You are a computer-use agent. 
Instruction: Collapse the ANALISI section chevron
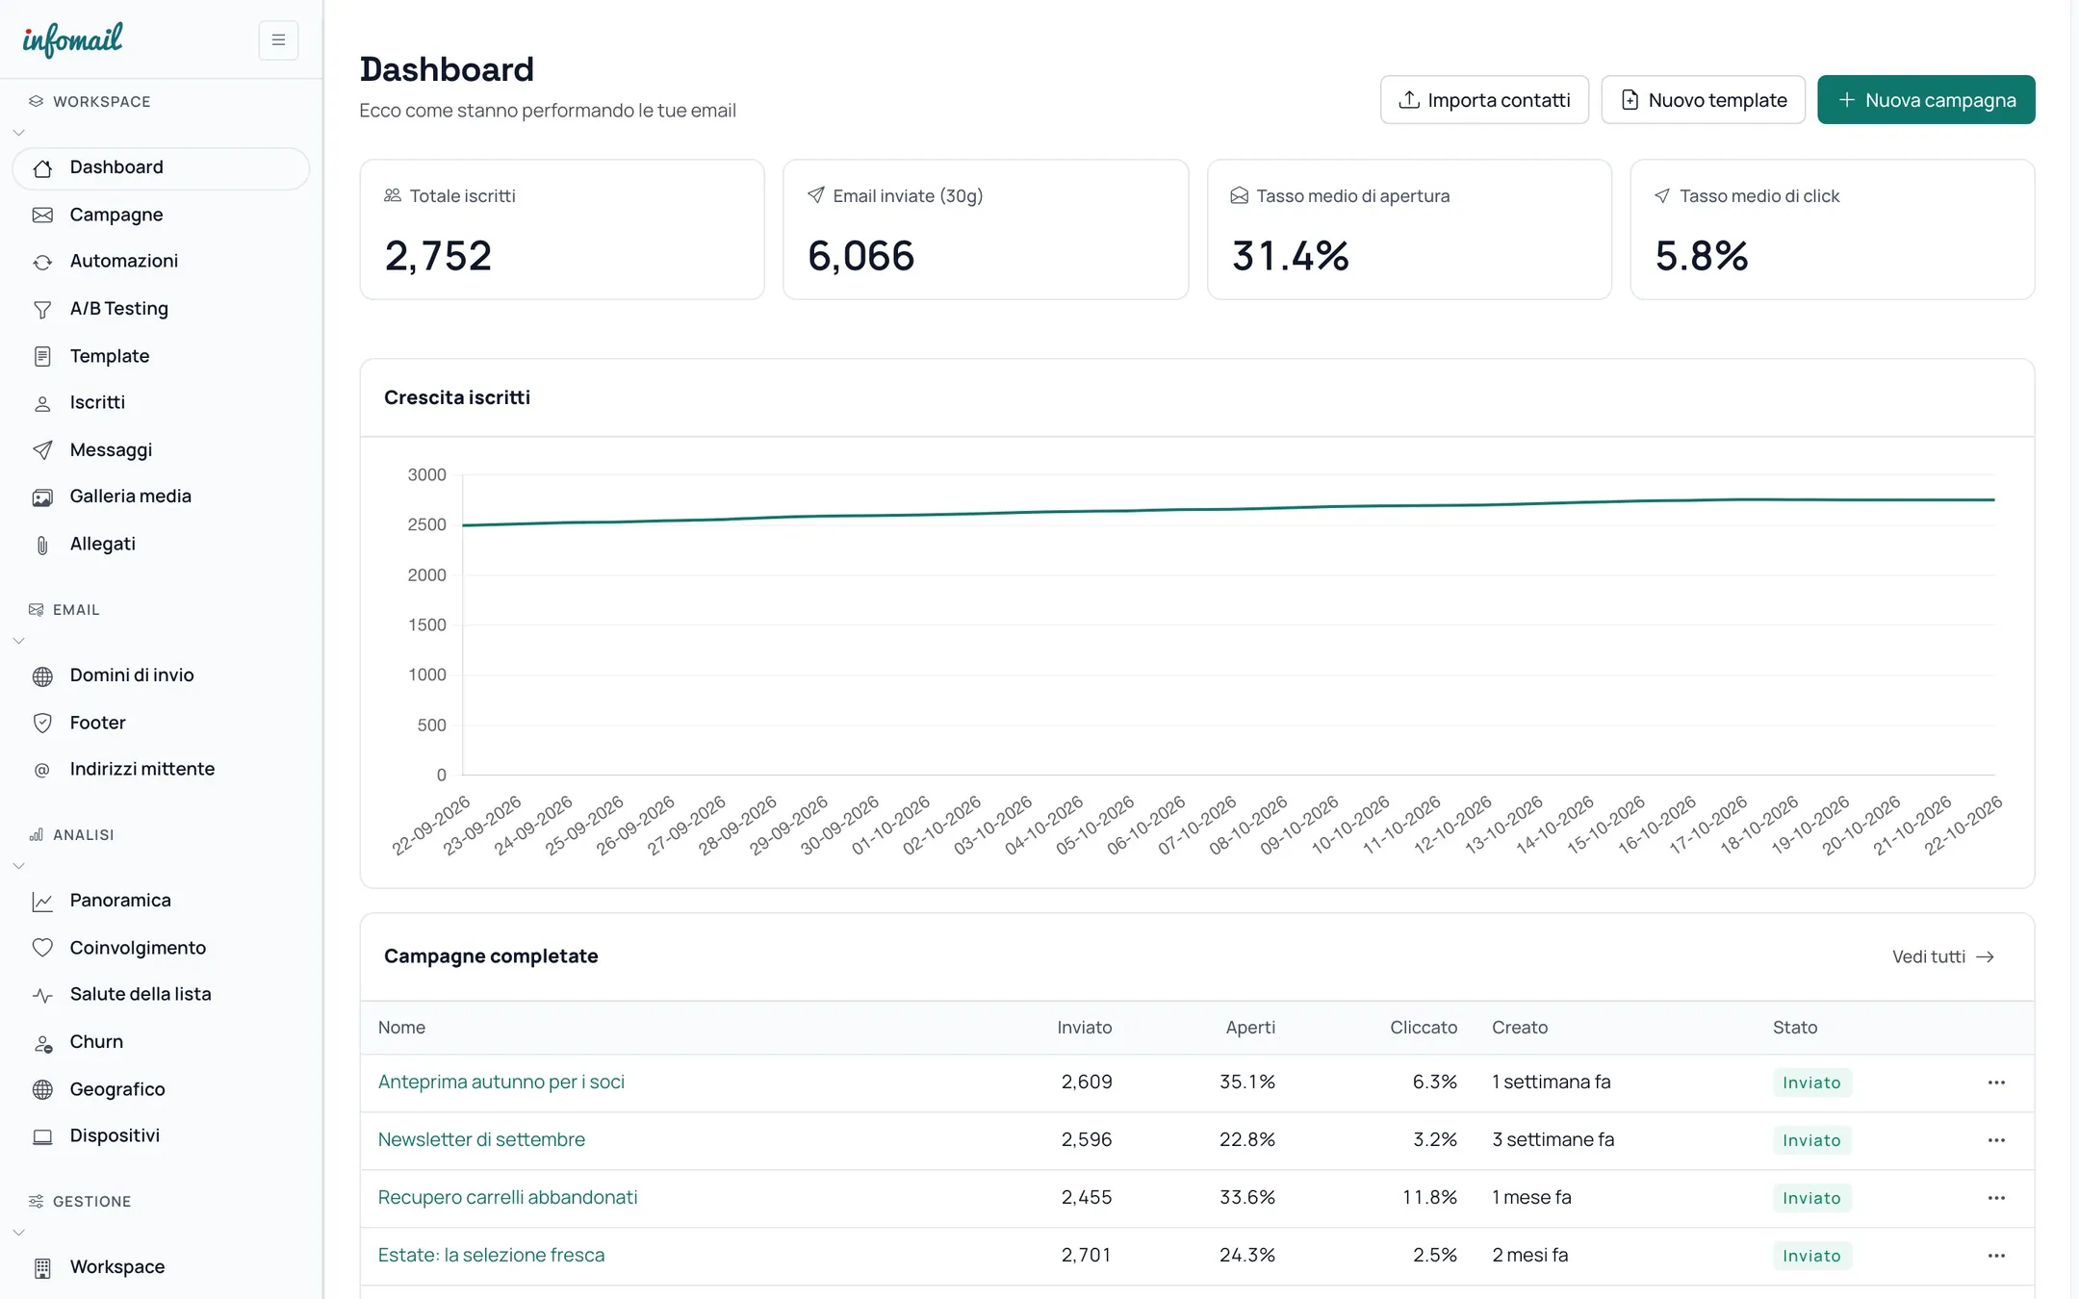click(18, 866)
